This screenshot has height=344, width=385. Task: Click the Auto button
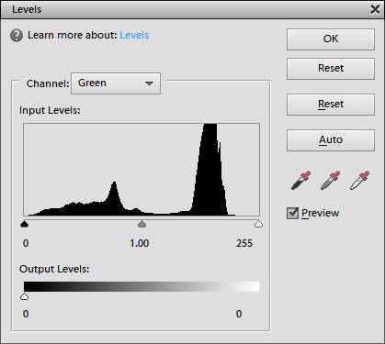[331, 140]
